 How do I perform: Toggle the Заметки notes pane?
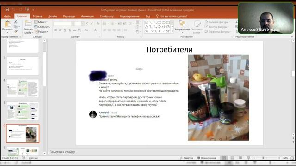186,158
